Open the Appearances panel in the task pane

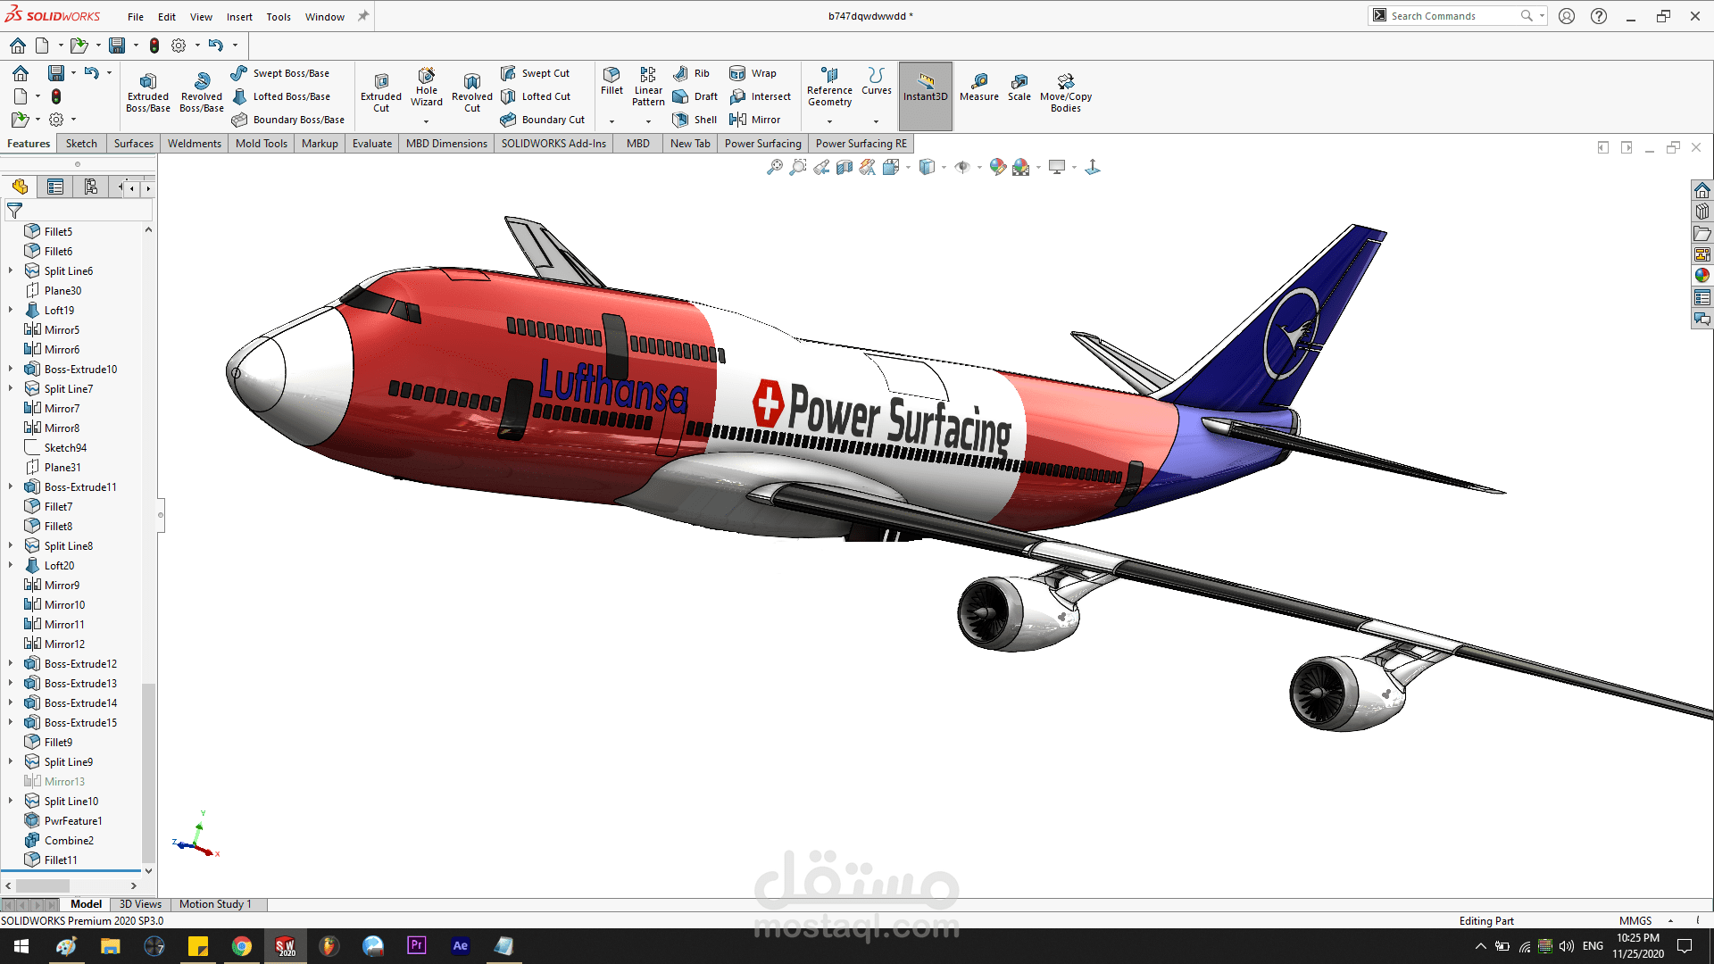click(1702, 276)
